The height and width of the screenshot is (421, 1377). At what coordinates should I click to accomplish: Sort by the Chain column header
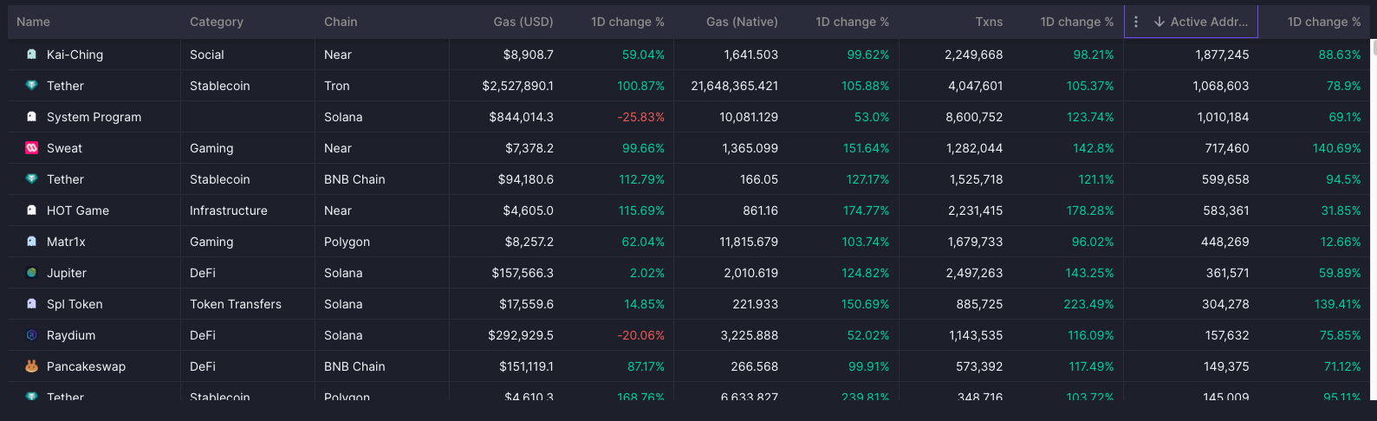point(341,22)
